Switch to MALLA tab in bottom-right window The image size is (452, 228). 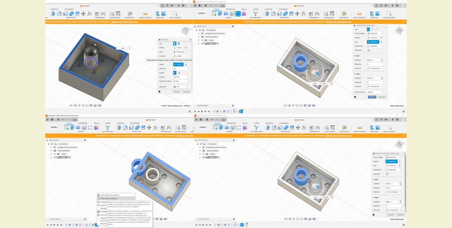click(x=245, y=123)
